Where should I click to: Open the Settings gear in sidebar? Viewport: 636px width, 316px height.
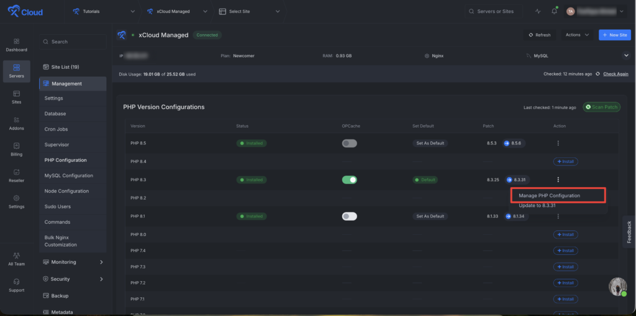click(16, 201)
